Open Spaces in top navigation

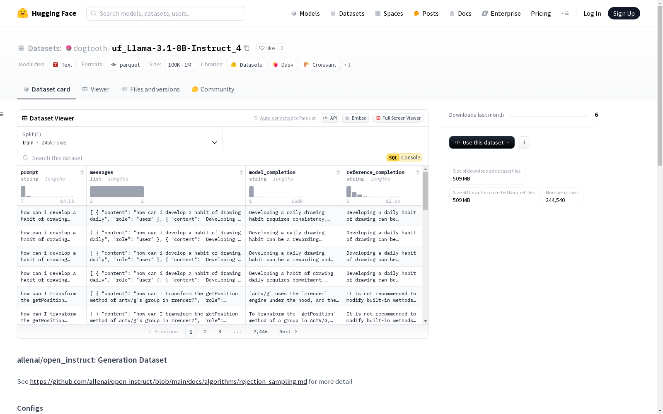(x=389, y=13)
